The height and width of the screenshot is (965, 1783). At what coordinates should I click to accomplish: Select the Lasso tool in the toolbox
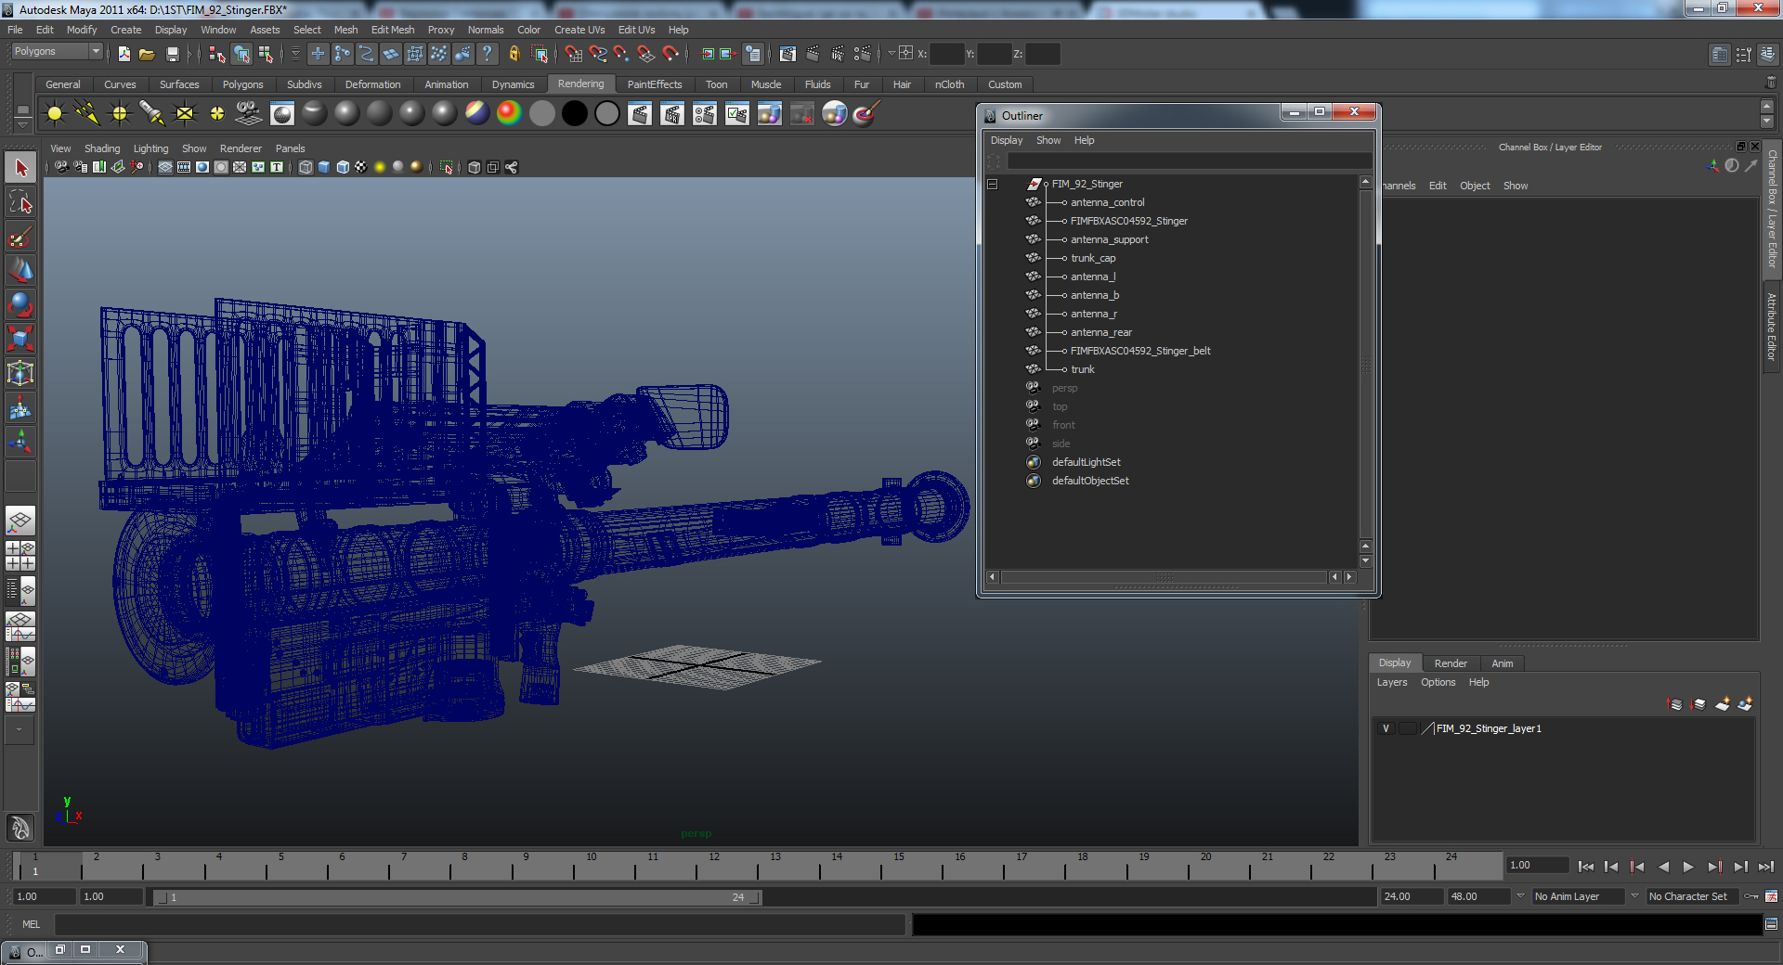20,202
